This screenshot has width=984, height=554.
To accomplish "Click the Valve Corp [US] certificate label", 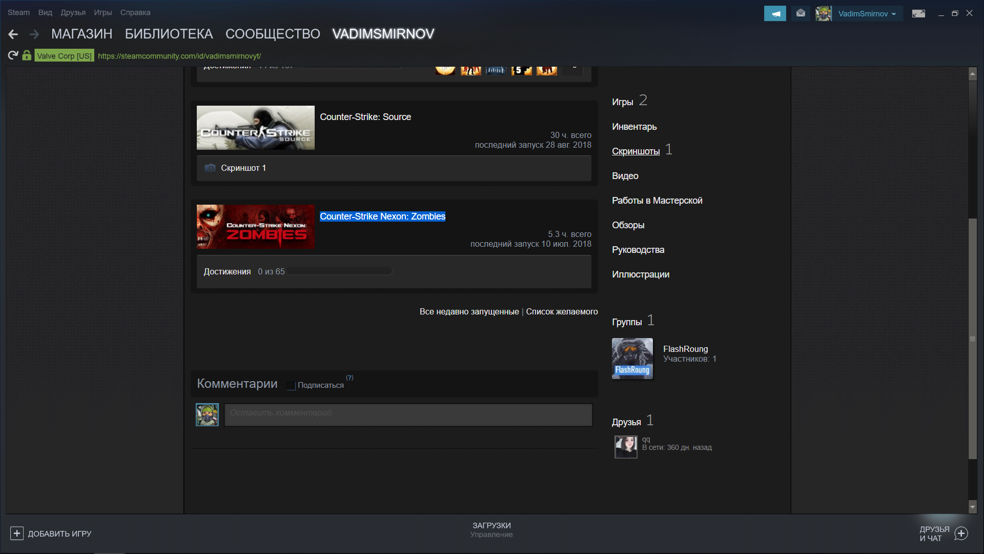I will pyautogui.click(x=65, y=56).
